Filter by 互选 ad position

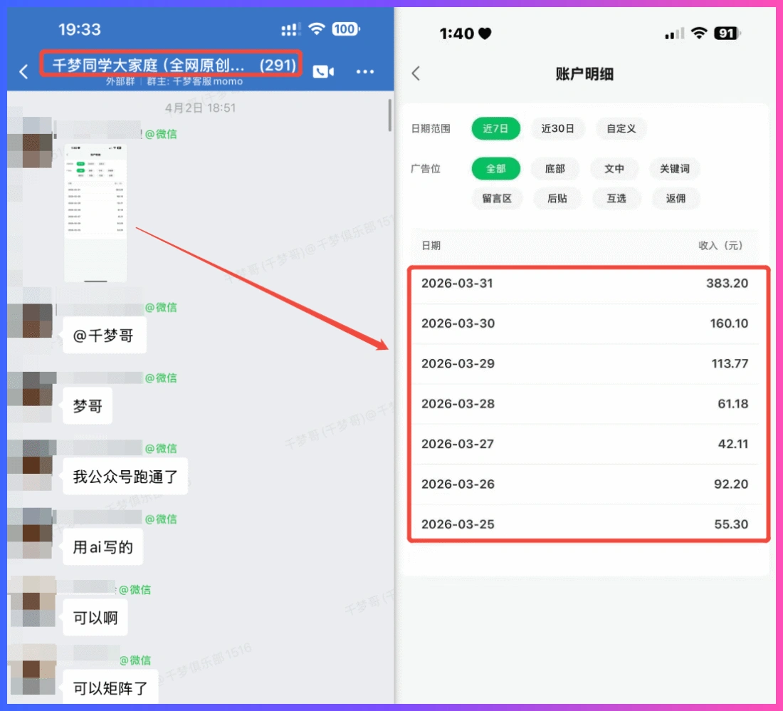pyautogui.click(x=616, y=198)
